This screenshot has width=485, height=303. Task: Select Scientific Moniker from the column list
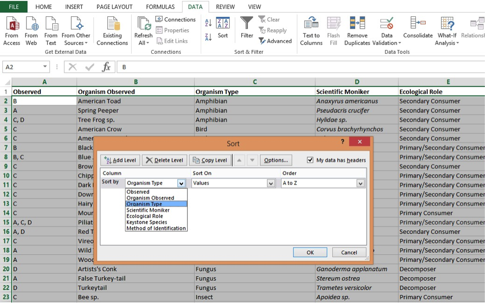pyautogui.click(x=148, y=210)
